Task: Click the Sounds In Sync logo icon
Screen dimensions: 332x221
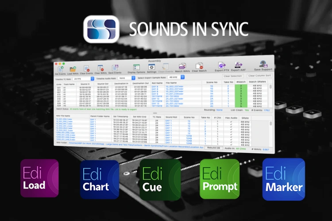Action: pos(101,29)
